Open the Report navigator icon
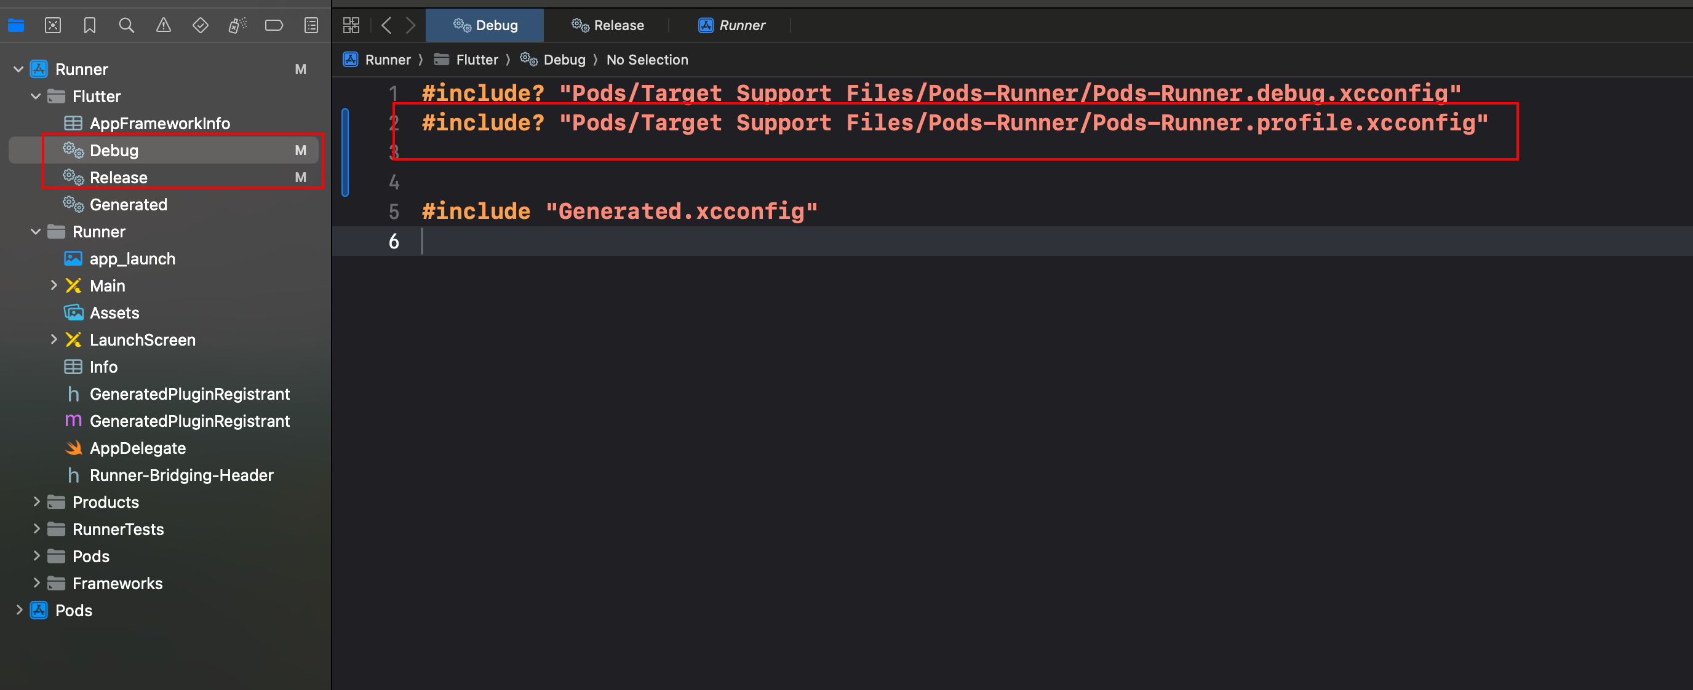 [311, 26]
